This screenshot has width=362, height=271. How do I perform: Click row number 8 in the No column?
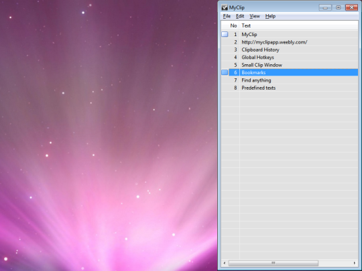click(235, 88)
